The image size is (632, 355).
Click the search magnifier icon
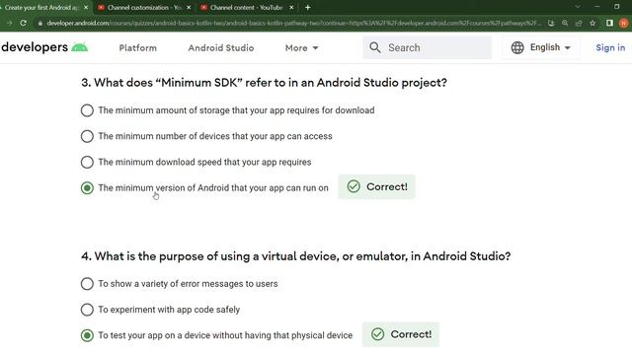point(375,47)
